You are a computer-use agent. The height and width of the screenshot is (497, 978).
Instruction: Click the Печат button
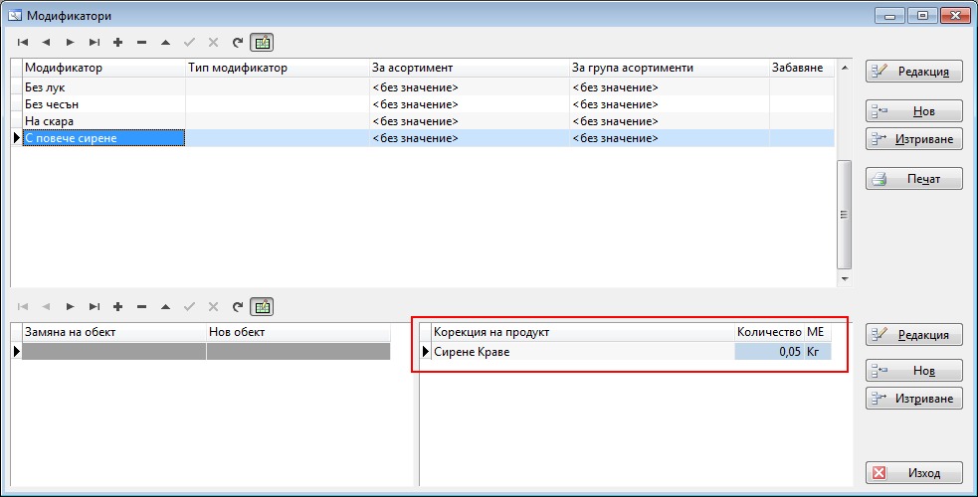pos(913,179)
